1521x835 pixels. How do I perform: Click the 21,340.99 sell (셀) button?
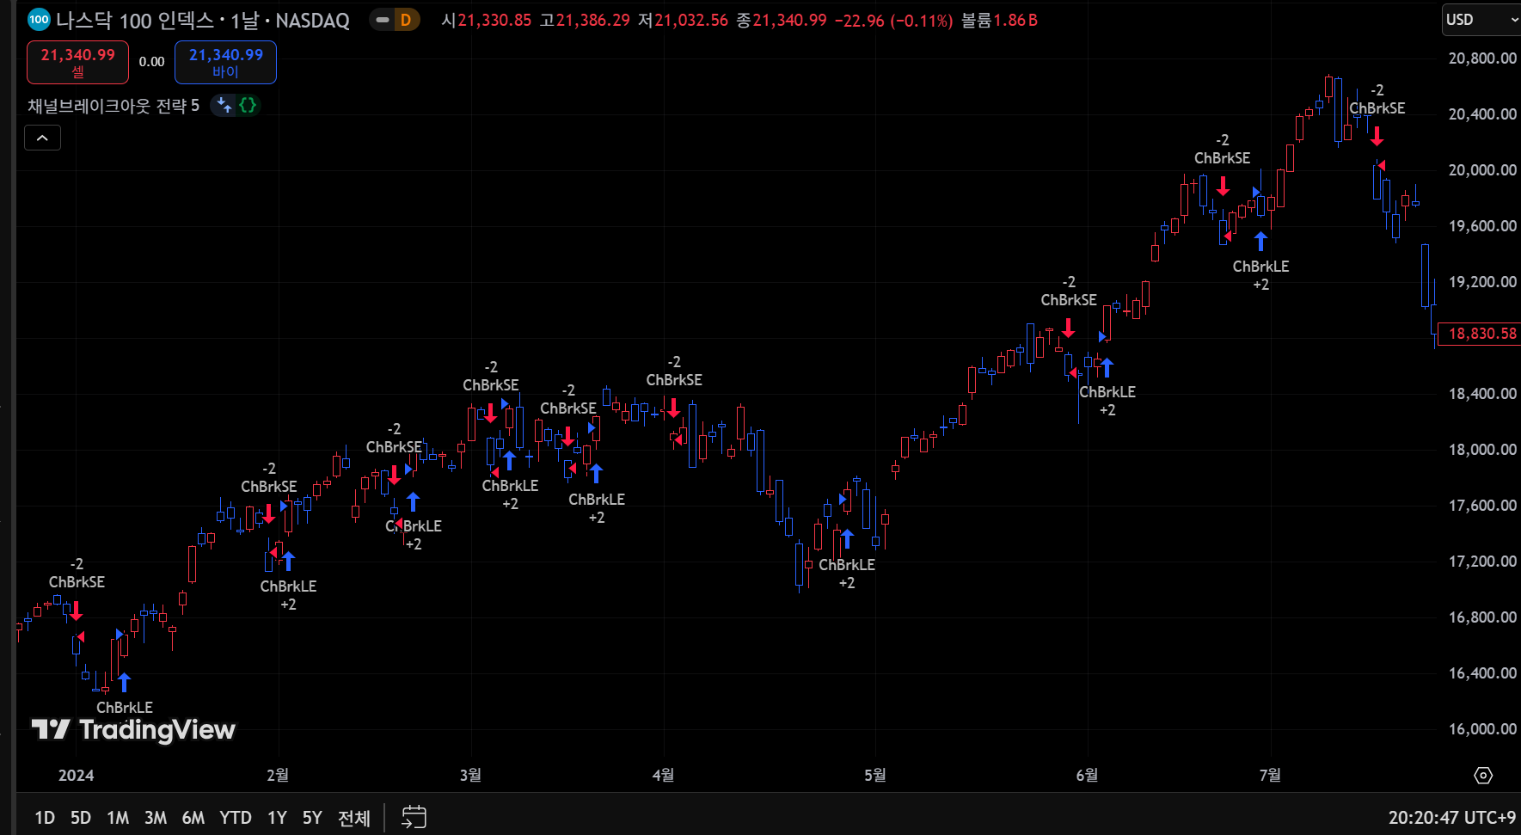pos(77,62)
